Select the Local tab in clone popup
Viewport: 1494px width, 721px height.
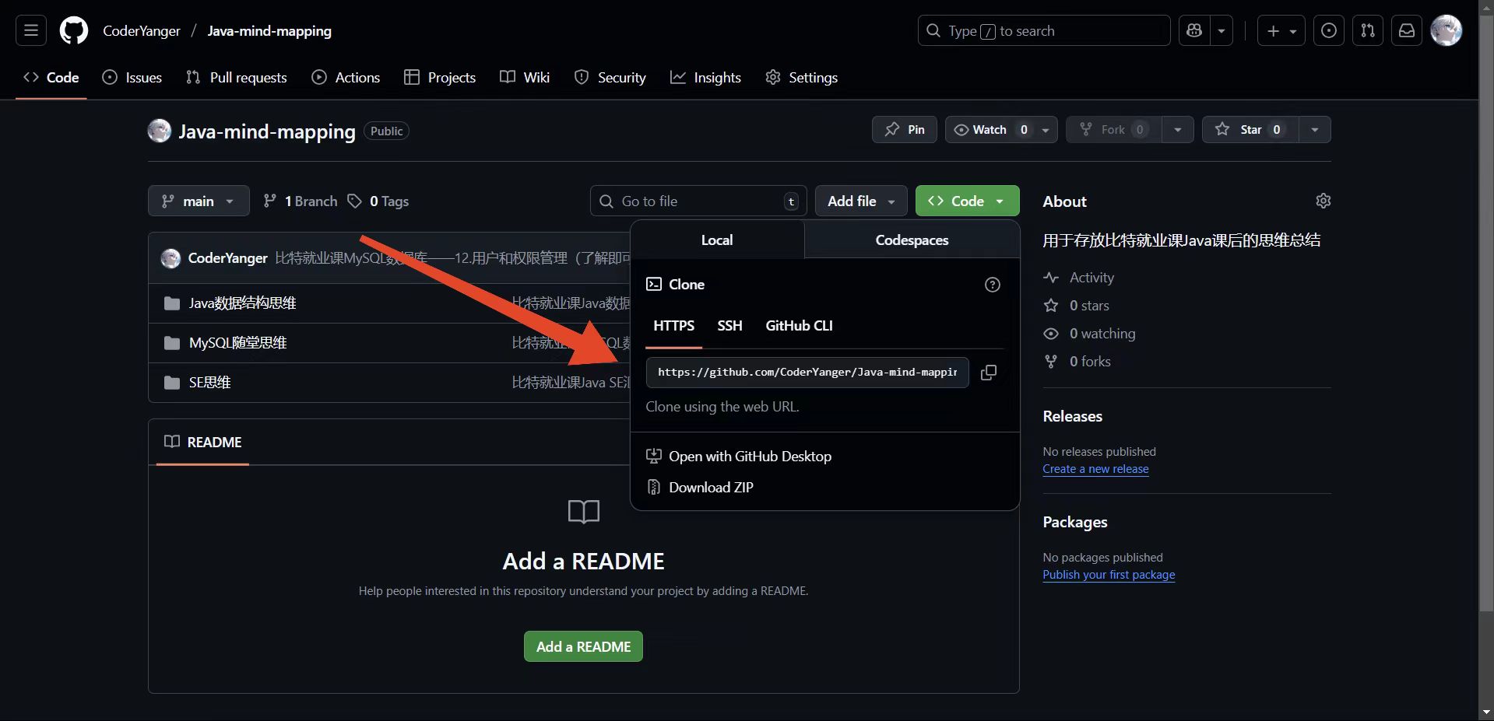pos(717,240)
